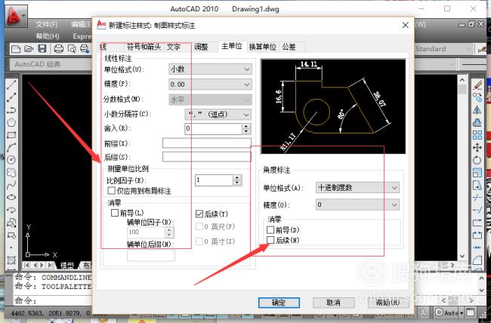Select the Polygon tool
Image resolution: width=491 pixels, height=323 pixels.
click(x=11, y=122)
